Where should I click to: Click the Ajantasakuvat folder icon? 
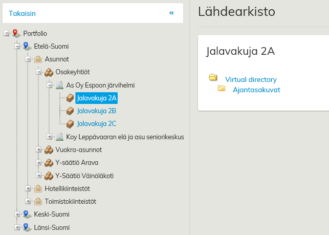(222, 89)
